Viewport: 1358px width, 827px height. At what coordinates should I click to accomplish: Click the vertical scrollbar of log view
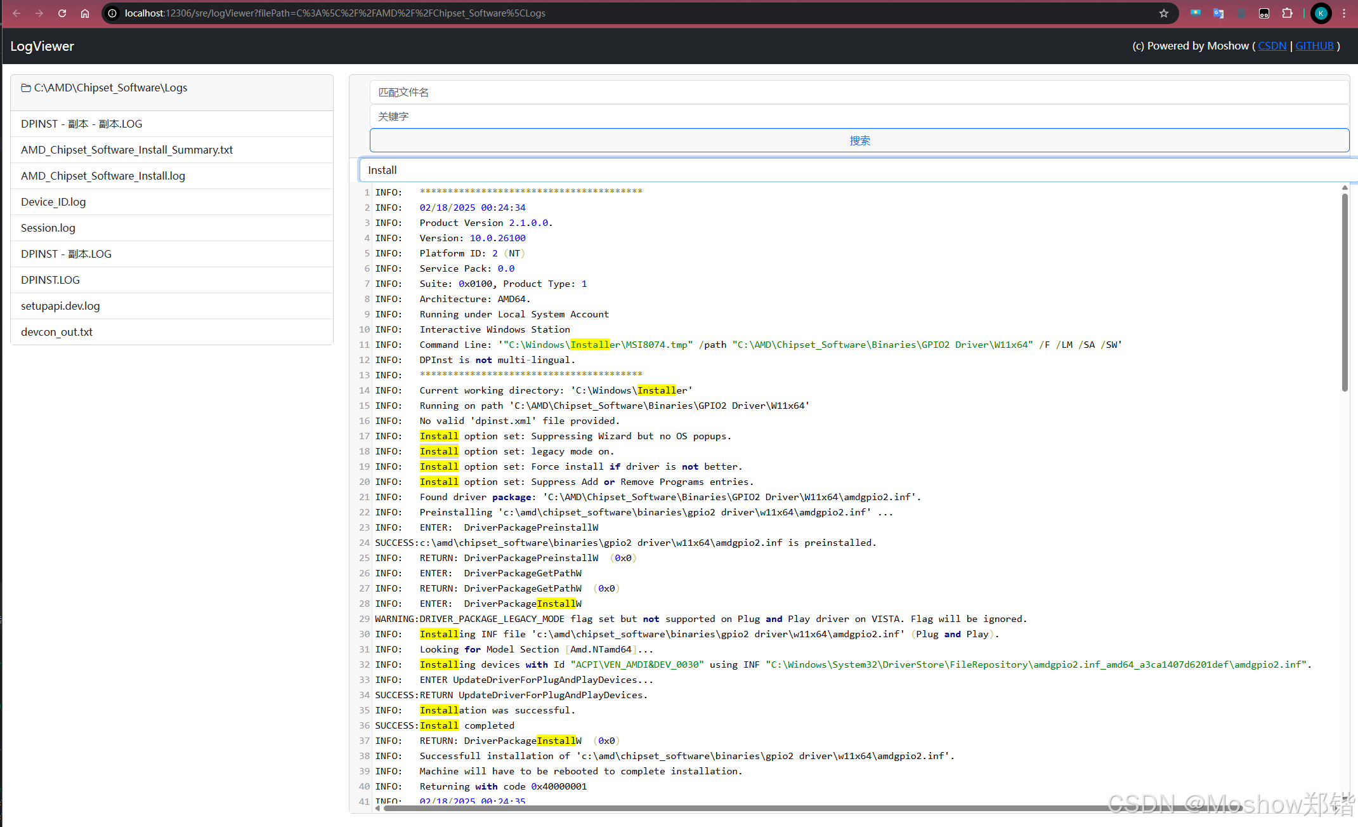tap(1345, 292)
